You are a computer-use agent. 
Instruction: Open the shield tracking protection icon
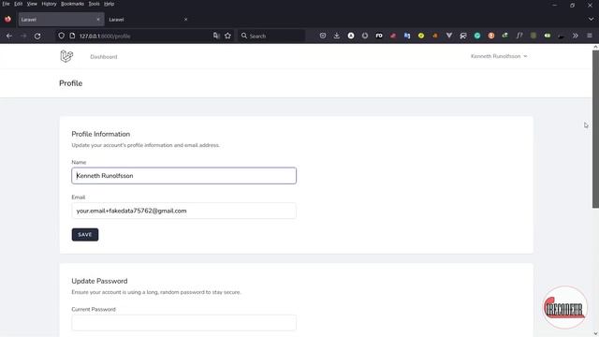click(x=61, y=36)
